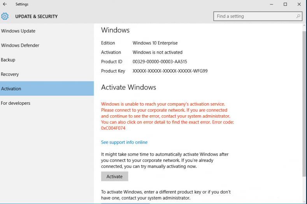Image resolution: width=307 pixels, height=204 pixels.
Task: Open Windows Update section
Action: (x=47, y=31)
